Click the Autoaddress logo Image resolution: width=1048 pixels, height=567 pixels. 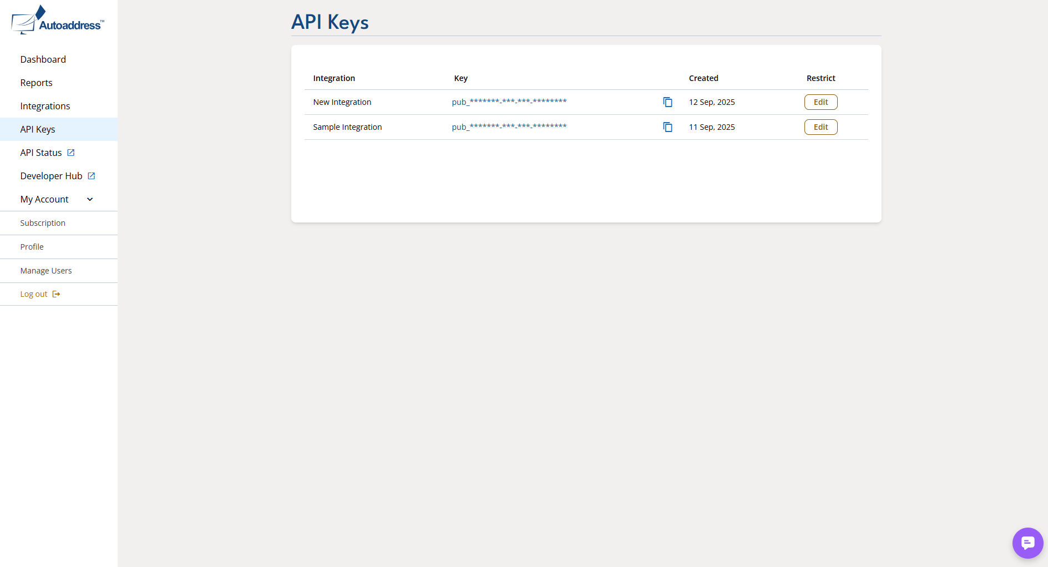tap(58, 21)
